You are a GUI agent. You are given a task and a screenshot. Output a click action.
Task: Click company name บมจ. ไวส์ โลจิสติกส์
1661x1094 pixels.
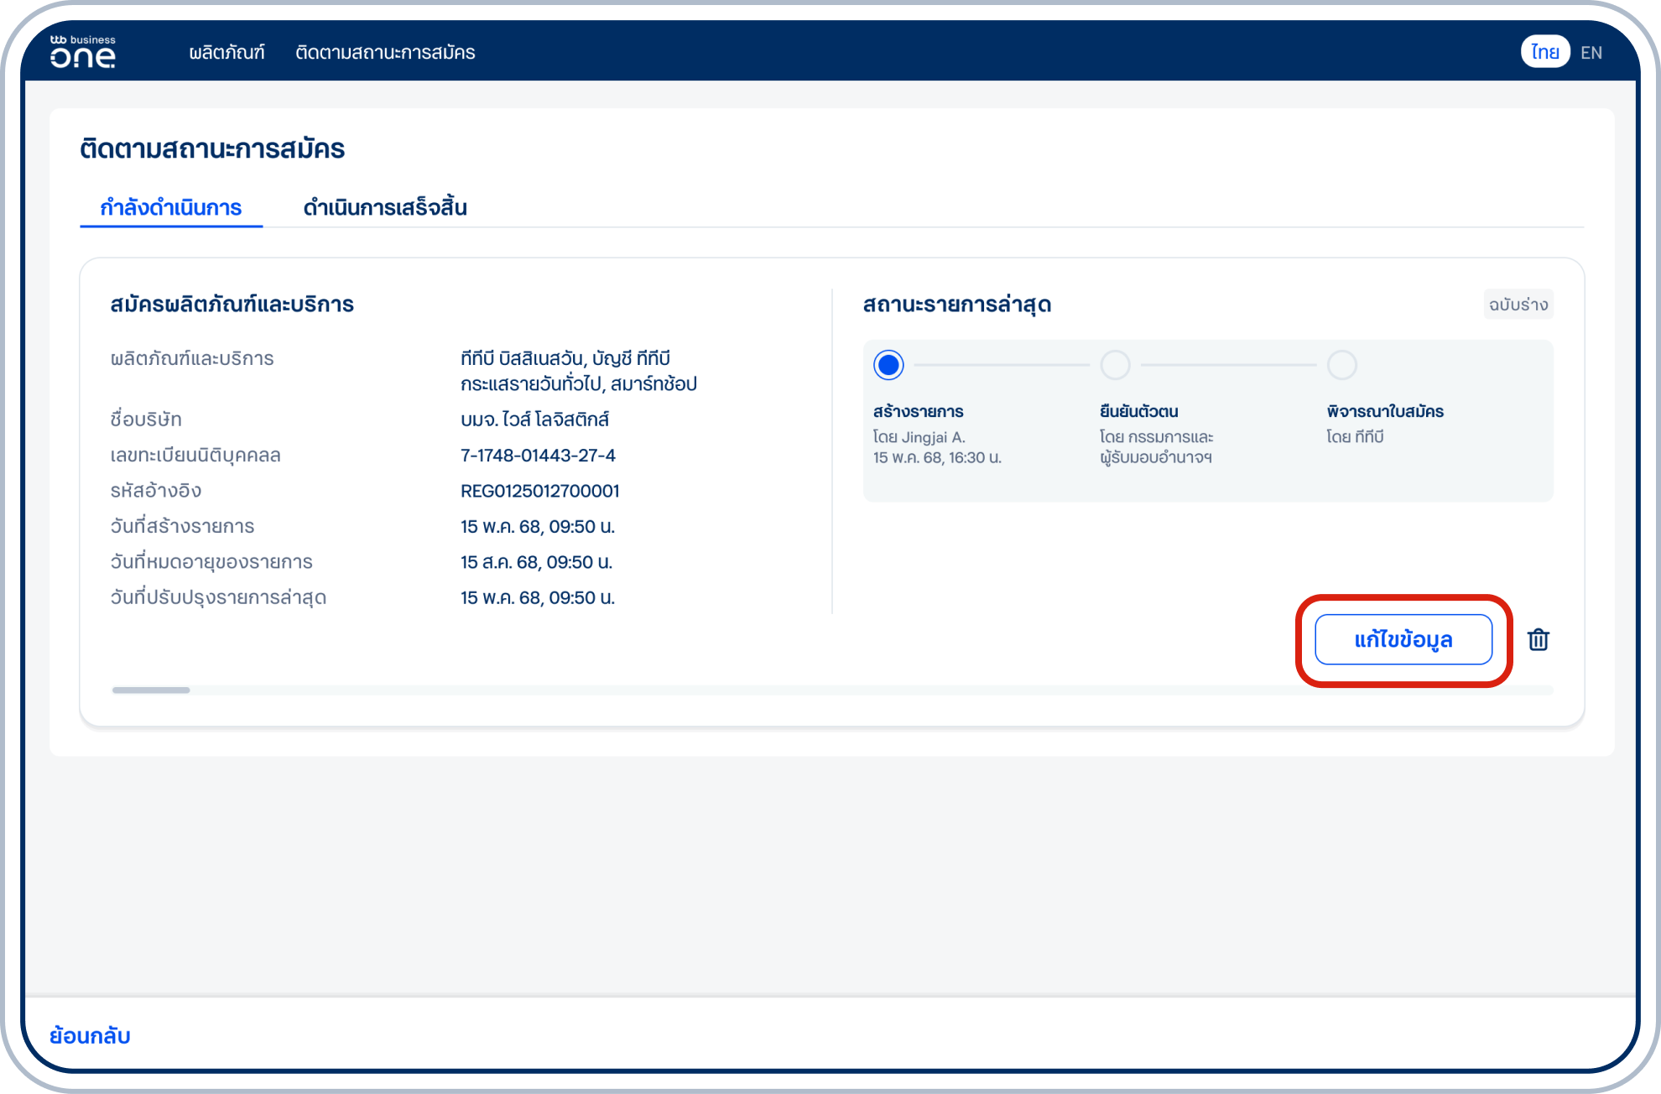pos(534,419)
